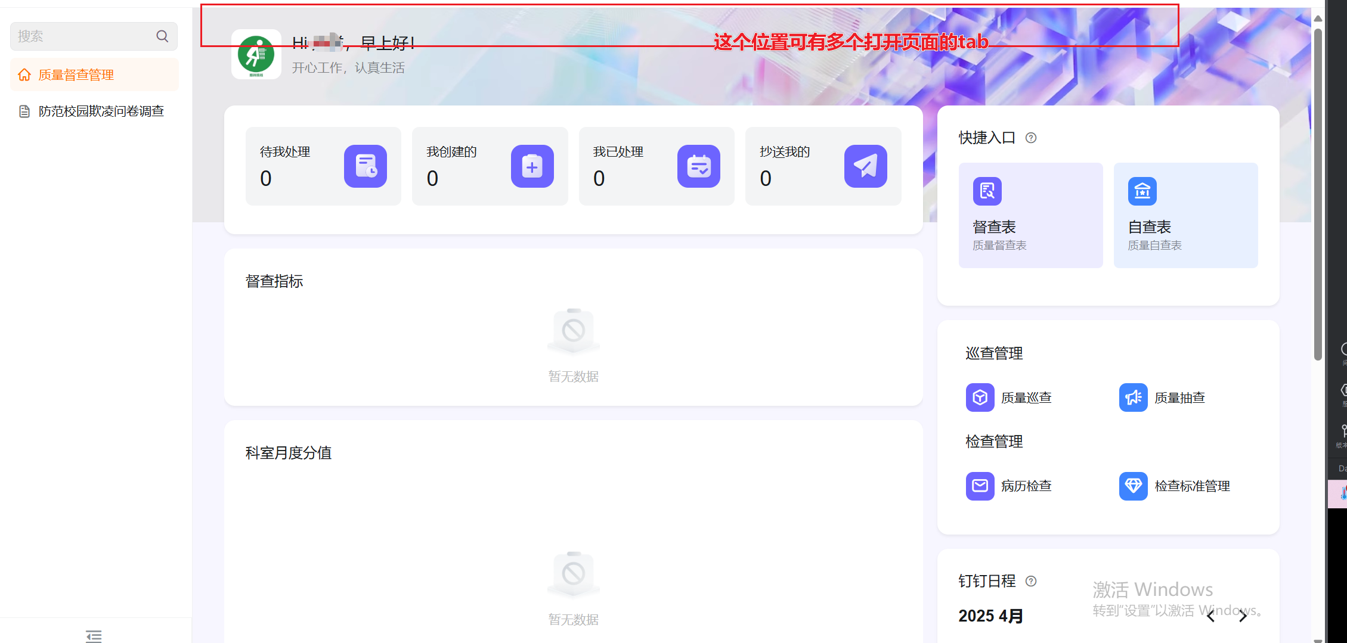Click the green user avatar logo
The width and height of the screenshot is (1347, 643).
tap(256, 54)
